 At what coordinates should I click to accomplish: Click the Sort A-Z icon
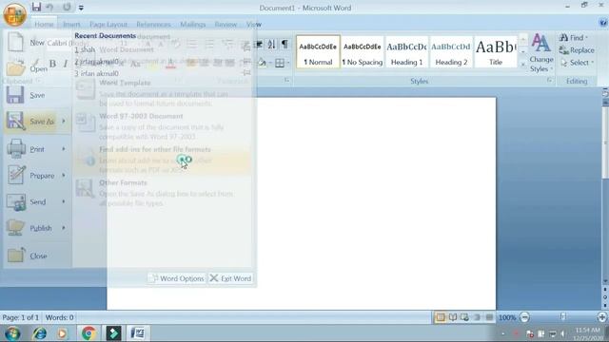pyautogui.click(x=271, y=44)
